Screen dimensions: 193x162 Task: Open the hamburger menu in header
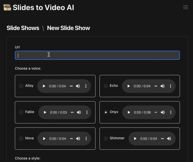click(x=186, y=7)
